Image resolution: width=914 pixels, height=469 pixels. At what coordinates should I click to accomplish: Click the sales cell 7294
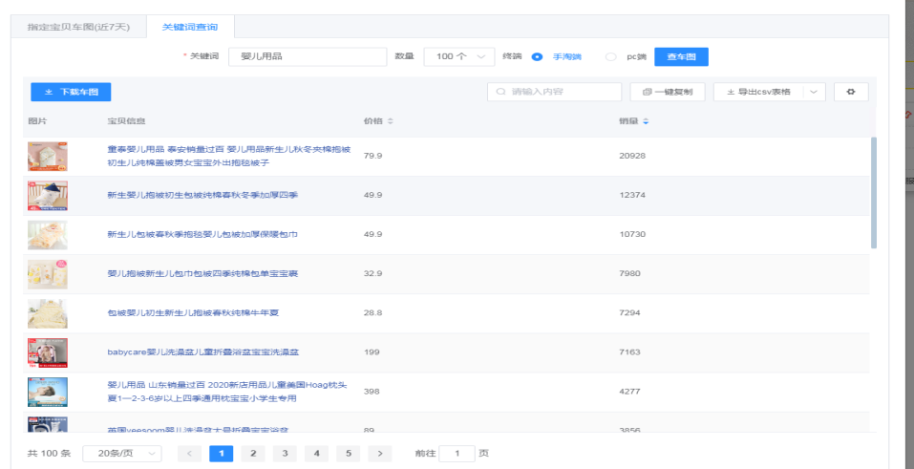pyautogui.click(x=629, y=312)
